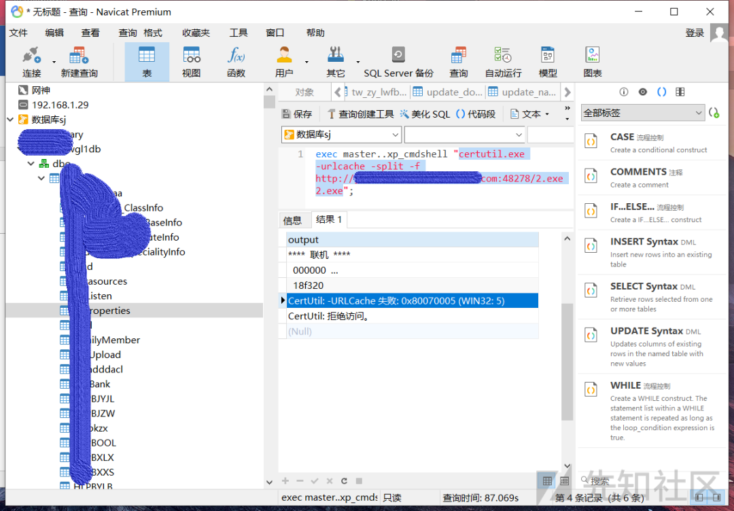Collapse the dbo schema node

pos(31,164)
